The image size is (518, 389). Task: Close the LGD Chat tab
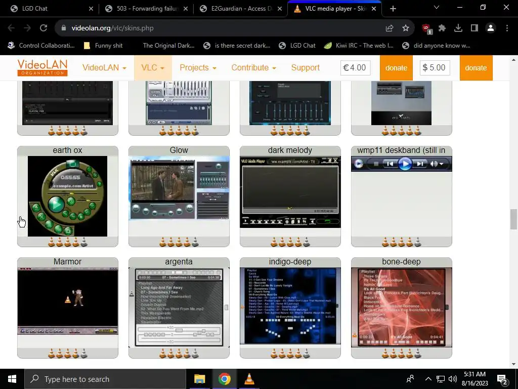(x=91, y=9)
